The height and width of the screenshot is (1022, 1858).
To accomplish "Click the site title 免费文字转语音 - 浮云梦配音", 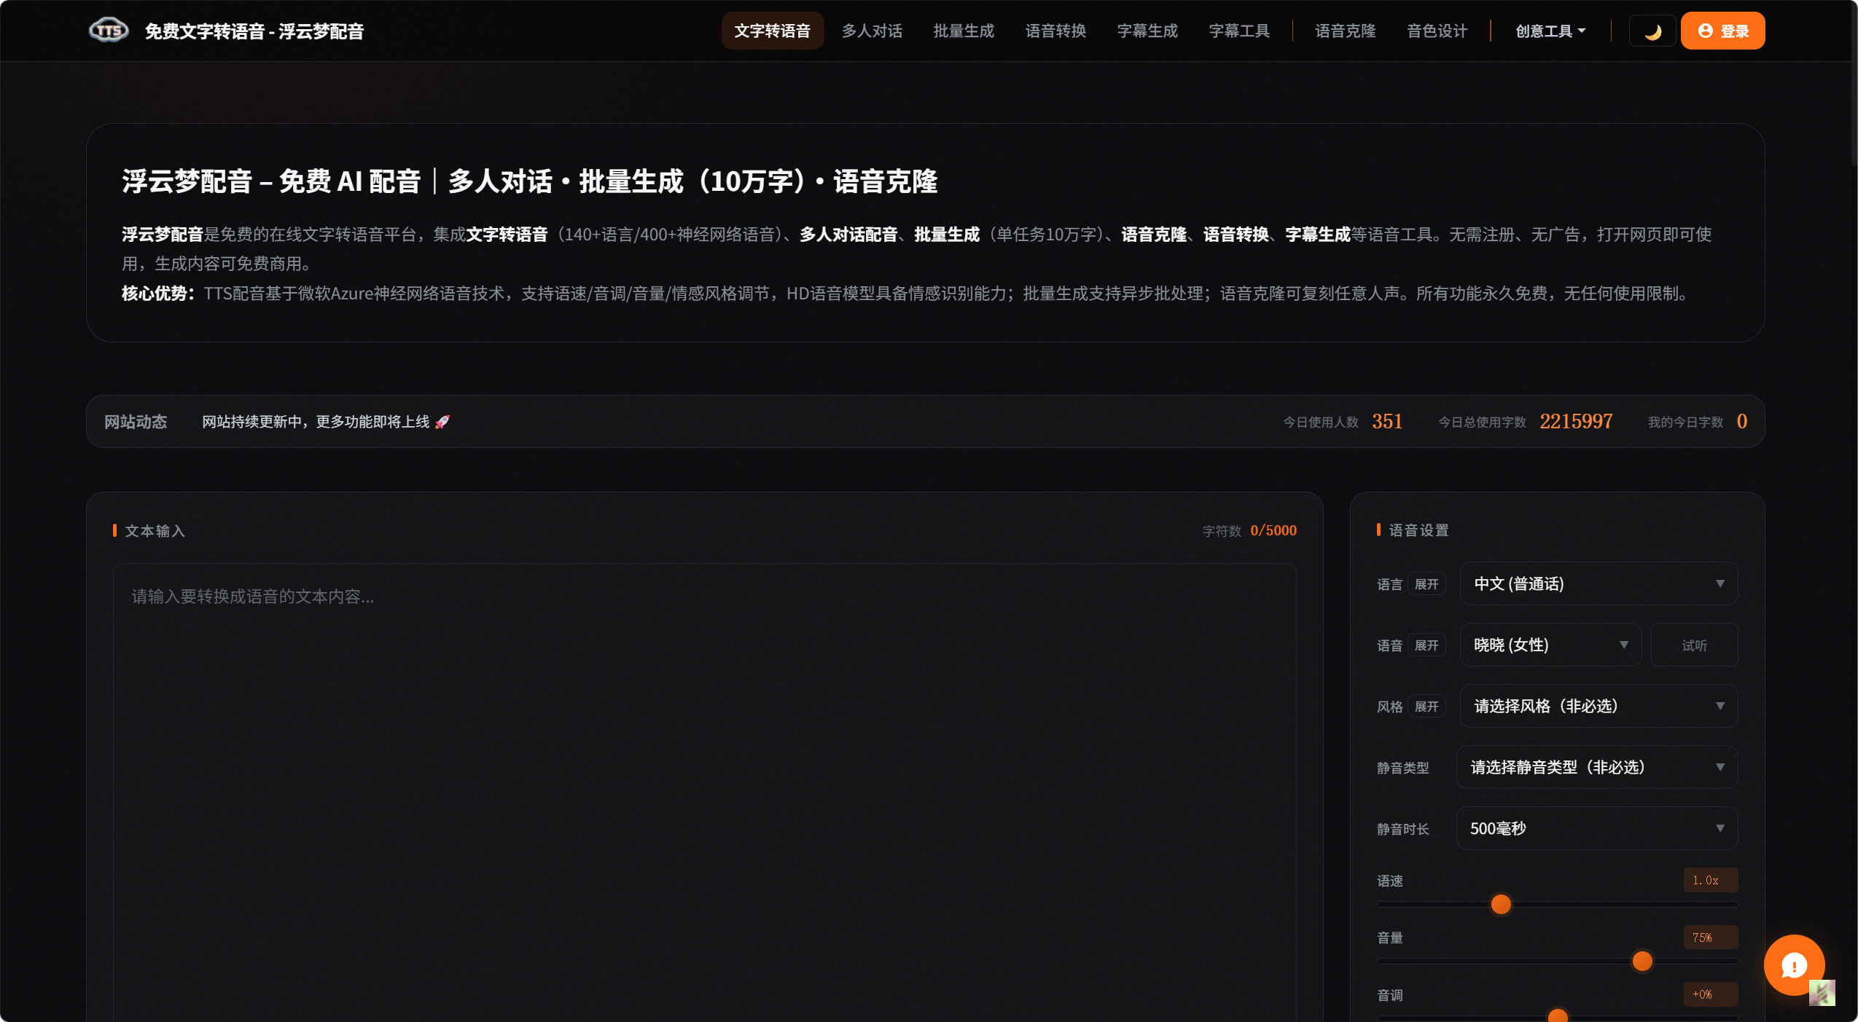I will coord(254,31).
